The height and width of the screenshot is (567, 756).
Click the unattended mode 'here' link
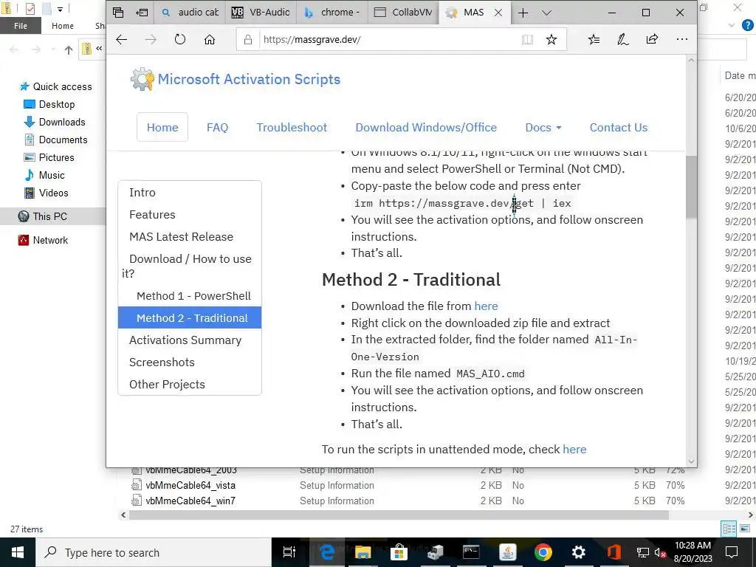pos(574,450)
